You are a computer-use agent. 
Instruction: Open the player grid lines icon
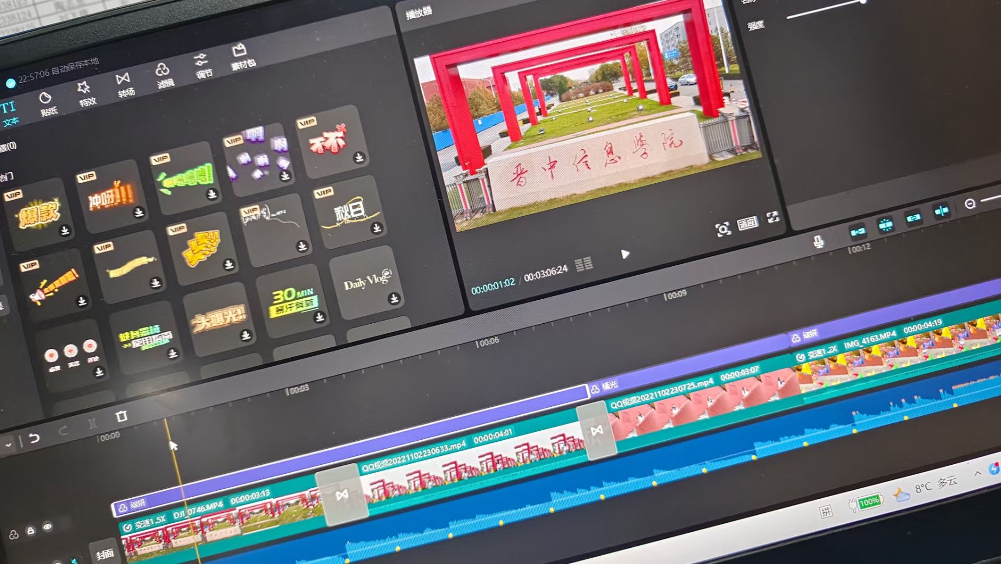tap(583, 264)
